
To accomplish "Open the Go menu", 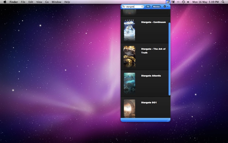I will coord(47,2).
